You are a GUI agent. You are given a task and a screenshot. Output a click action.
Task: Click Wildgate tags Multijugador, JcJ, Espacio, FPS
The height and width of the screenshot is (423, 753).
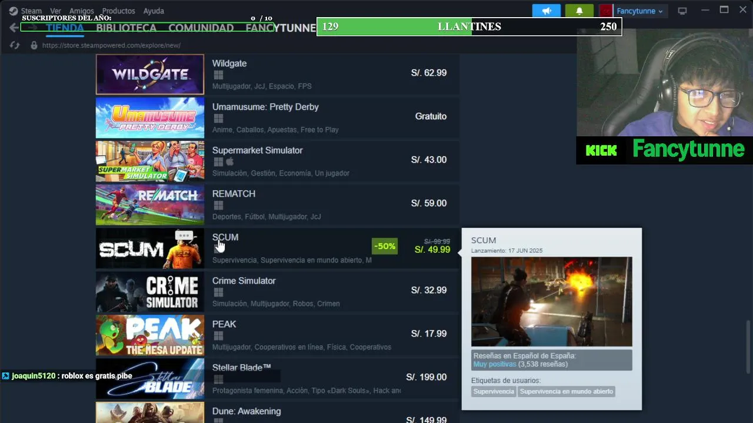click(262, 86)
